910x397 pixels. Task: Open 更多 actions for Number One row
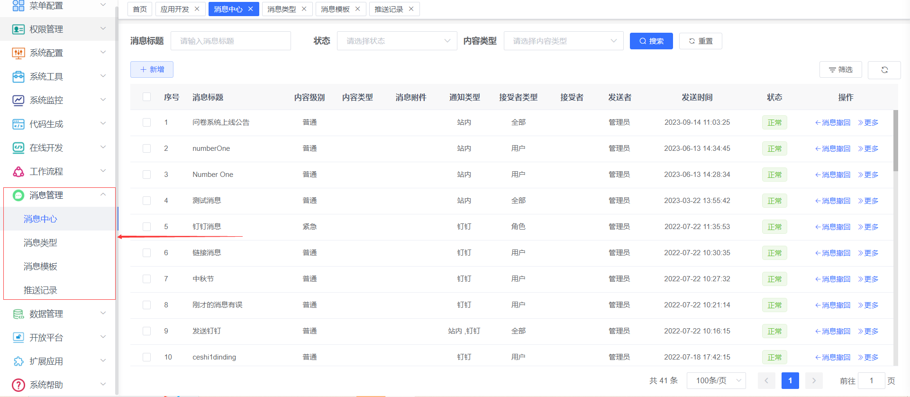point(868,175)
